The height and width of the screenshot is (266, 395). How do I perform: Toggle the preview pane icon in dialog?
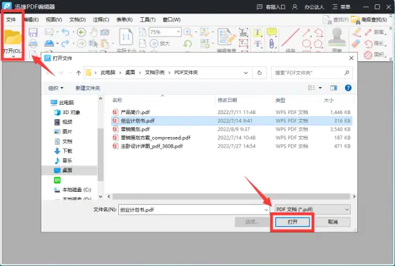click(x=334, y=88)
